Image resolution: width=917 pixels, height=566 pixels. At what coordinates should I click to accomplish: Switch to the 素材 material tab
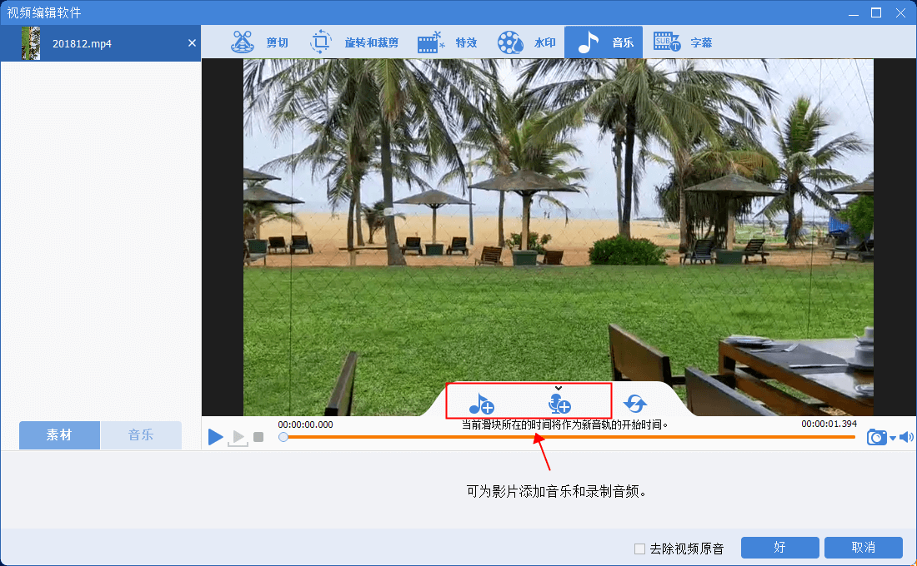click(x=59, y=435)
